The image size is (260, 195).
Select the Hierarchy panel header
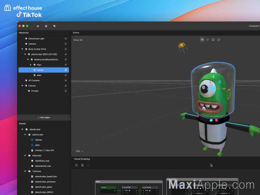point(24,33)
